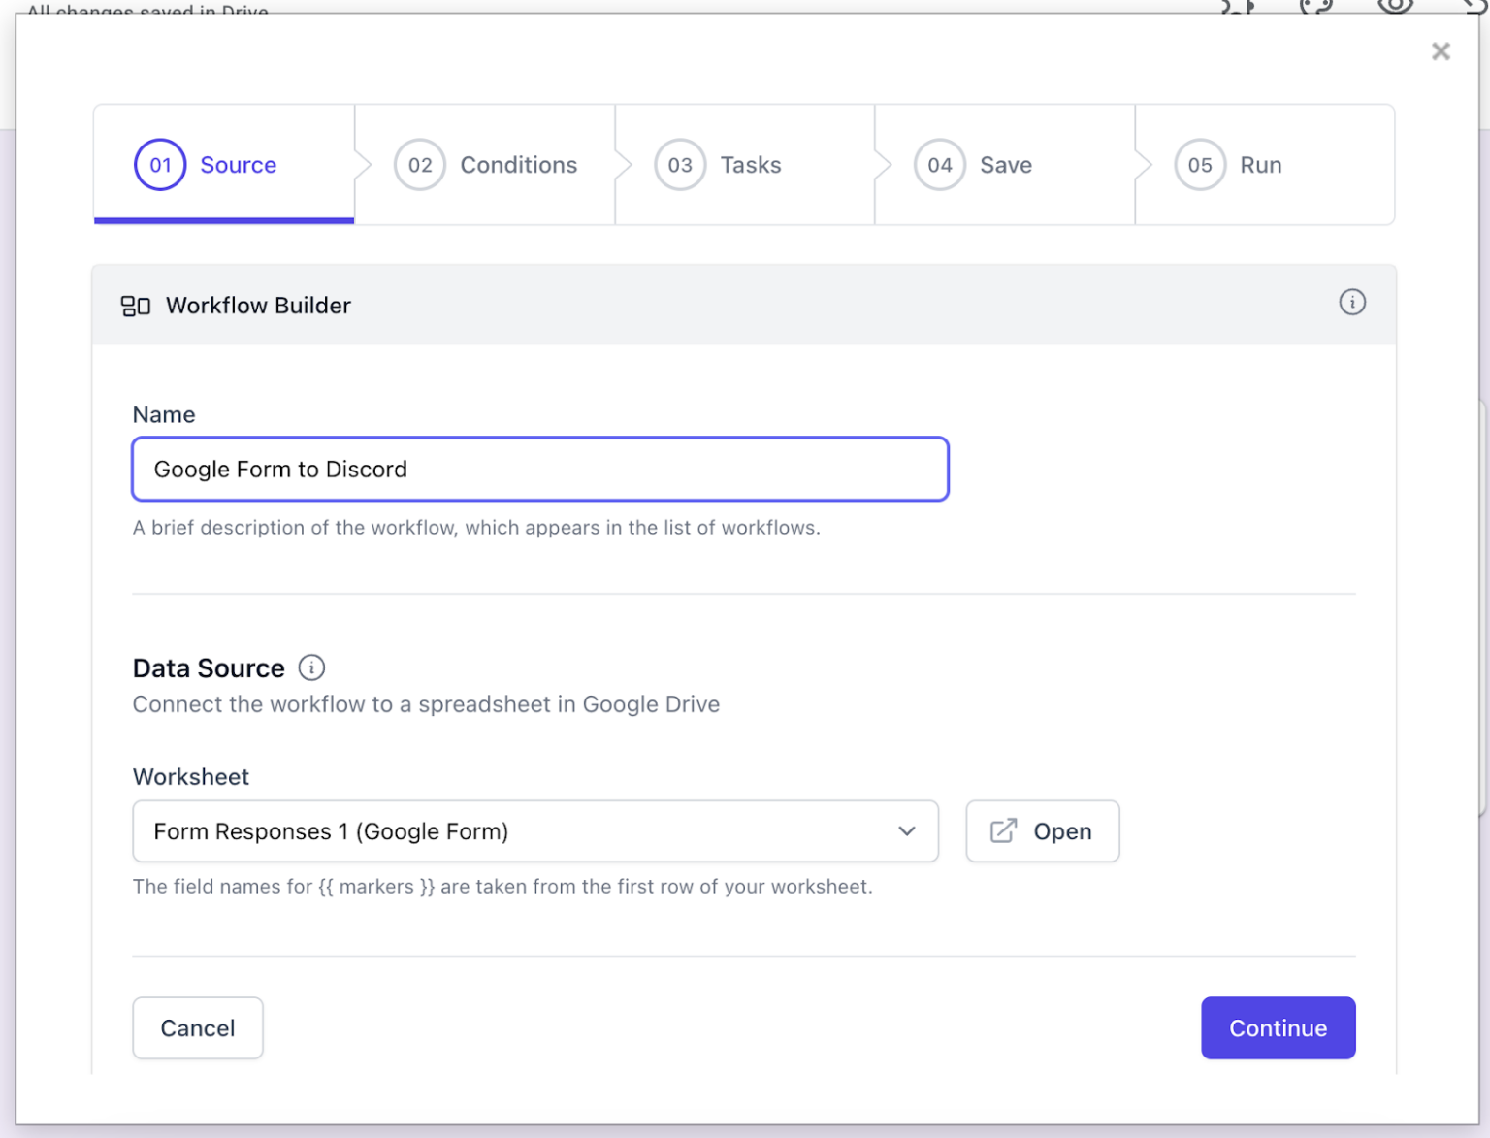Click the All changes saved in Drive link
The image size is (1490, 1138).
coord(146,10)
